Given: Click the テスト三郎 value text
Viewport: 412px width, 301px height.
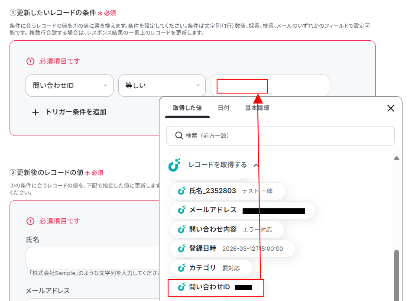Looking at the screenshot, I should click(257, 191).
